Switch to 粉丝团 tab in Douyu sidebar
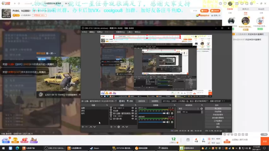This screenshot has width=269, height=151. point(261,9)
